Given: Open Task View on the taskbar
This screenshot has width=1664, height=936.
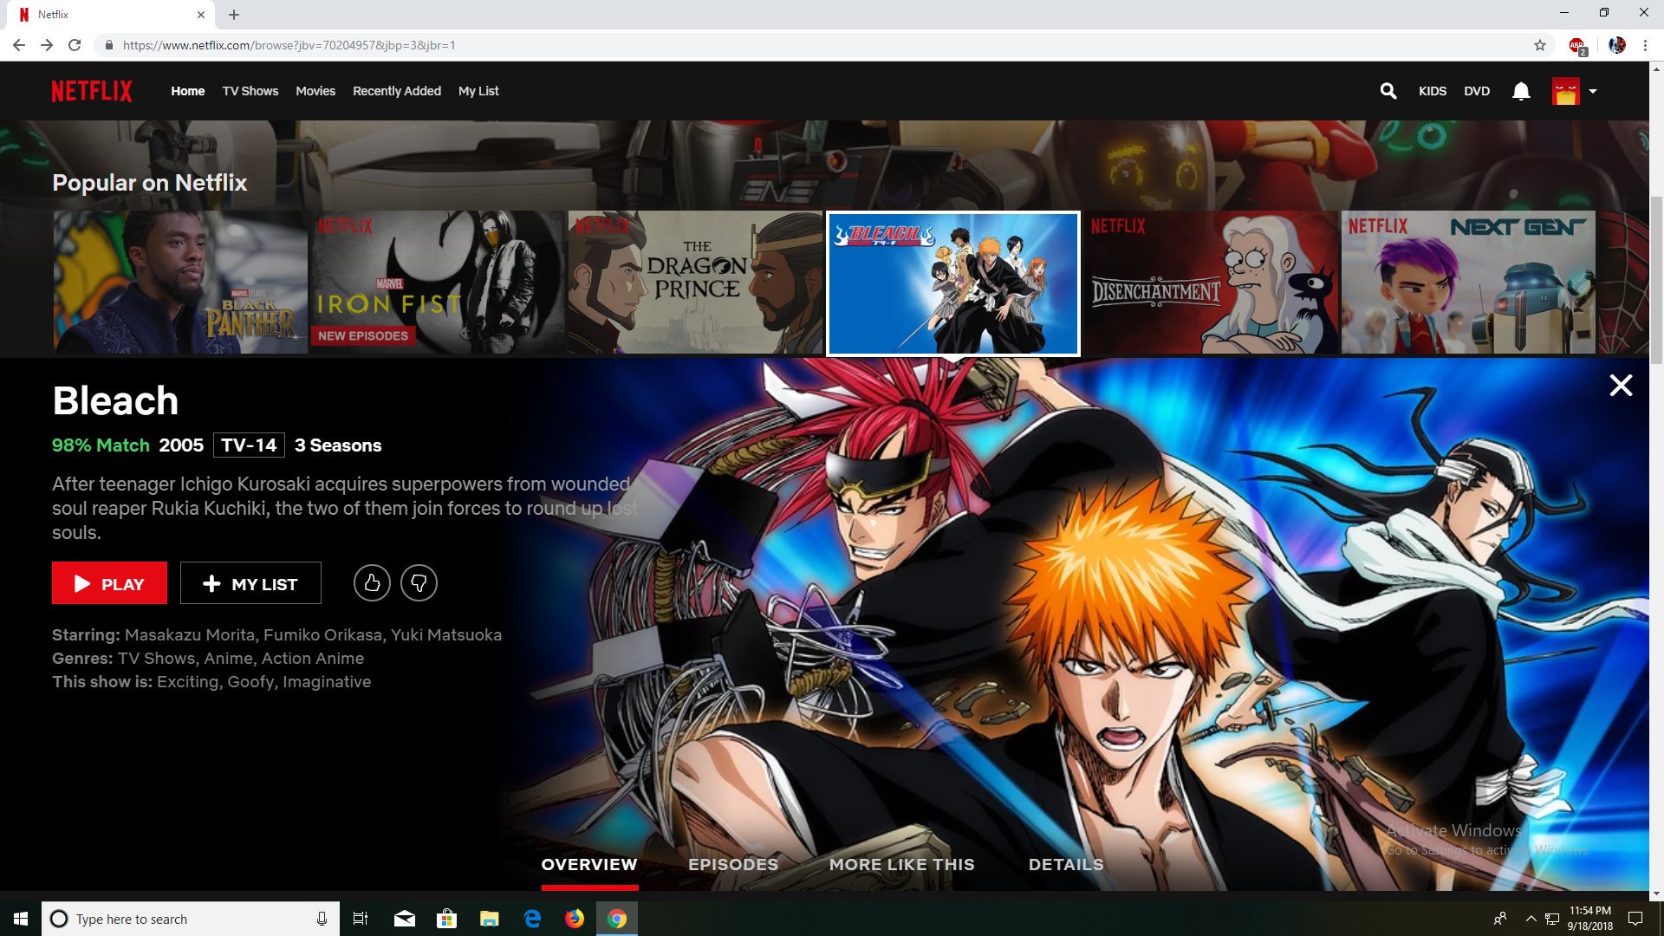Looking at the screenshot, I should pyautogui.click(x=361, y=919).
